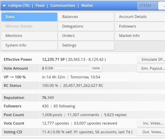
Task: Click the '11,307 comments' text
Action: (83, 115)
